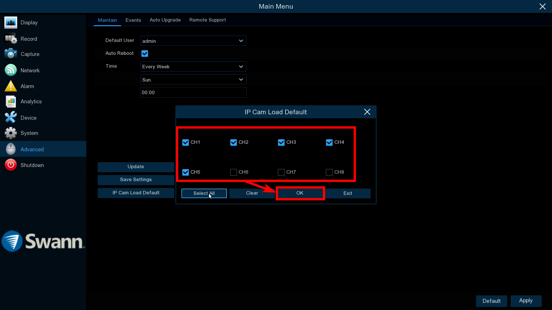Enable the CH6 checkbox
This screenshot has height=310, width=552.
(233, 172)
